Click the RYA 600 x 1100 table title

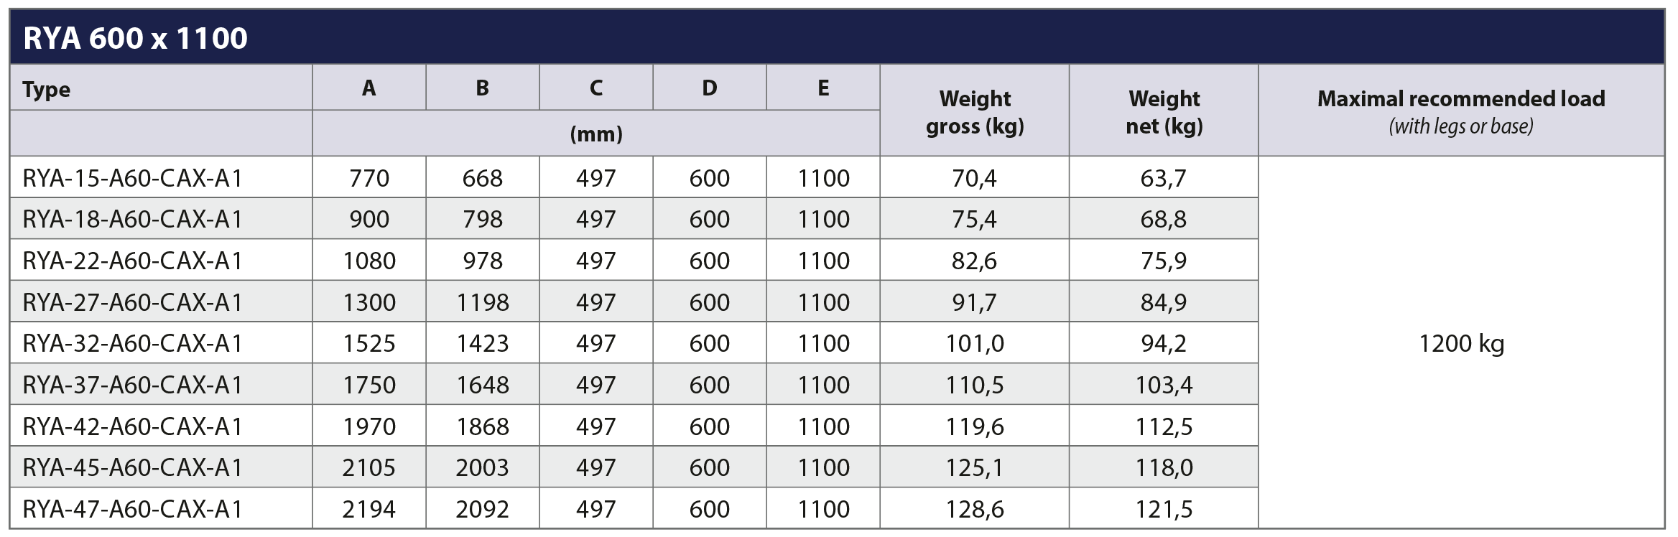pos(135,38)
